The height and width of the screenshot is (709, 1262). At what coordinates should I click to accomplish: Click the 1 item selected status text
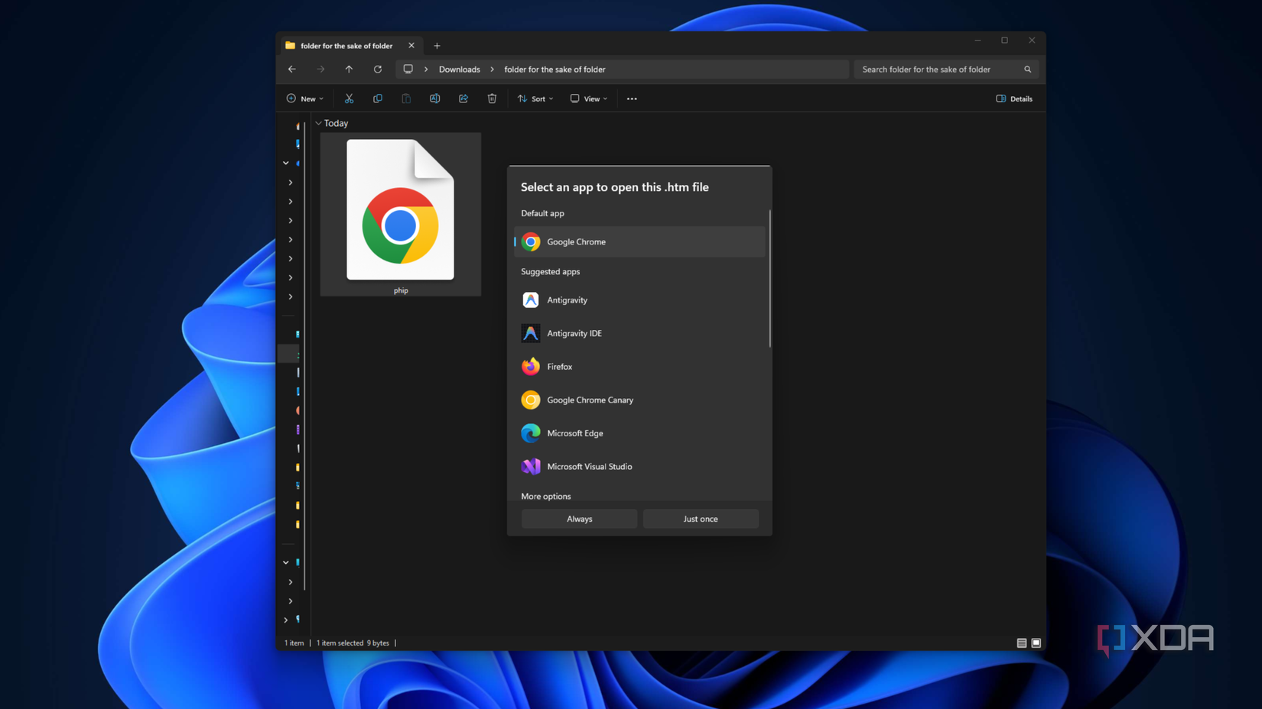(x=340, y=643)
